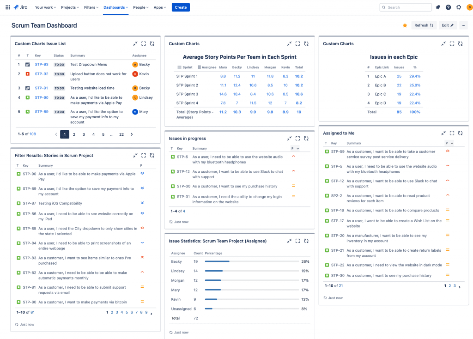
Task: Open issue link STP-93
Action: [x=42, y=65]
